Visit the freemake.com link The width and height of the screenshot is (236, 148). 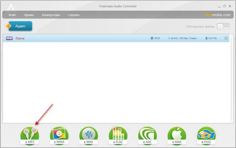click(218, 15)
